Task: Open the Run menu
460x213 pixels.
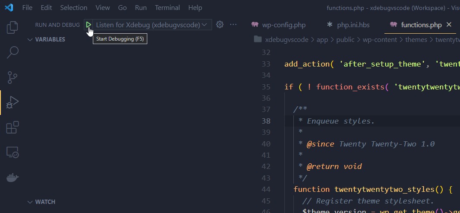Action: click(x=141, y=8)
